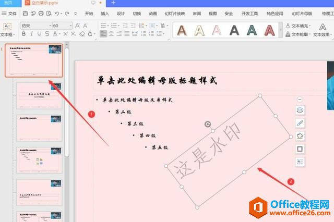Image resolution: width=334 pixels, height=222 pixels.
Task: Toggle Italic formatting
Action: coord(31,33)
